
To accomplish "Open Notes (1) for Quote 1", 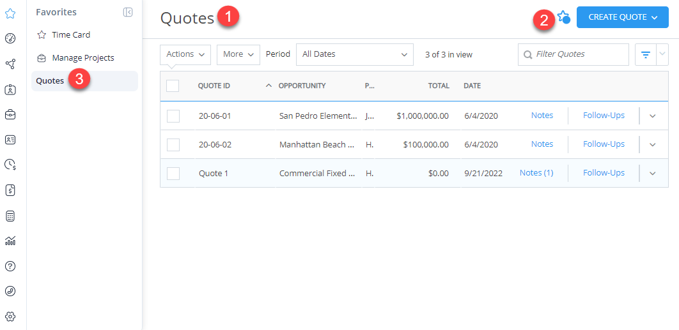I will pos(536,172).
